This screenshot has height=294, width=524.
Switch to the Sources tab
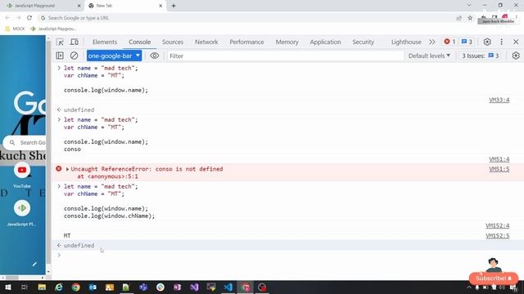[x=173, y=42]
